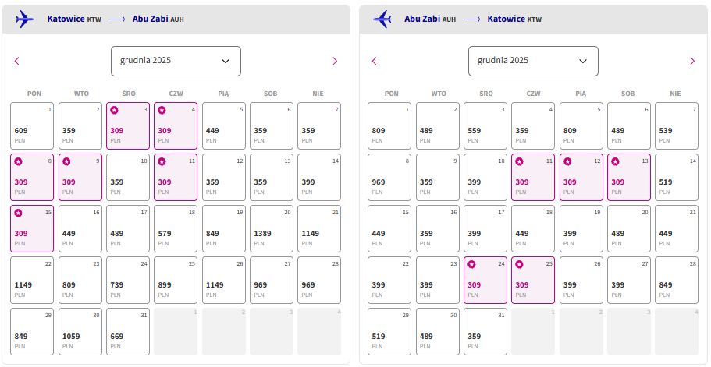
Task: Open the outbound month dropdown showing grudnia 2025
Action: [176, 61]
